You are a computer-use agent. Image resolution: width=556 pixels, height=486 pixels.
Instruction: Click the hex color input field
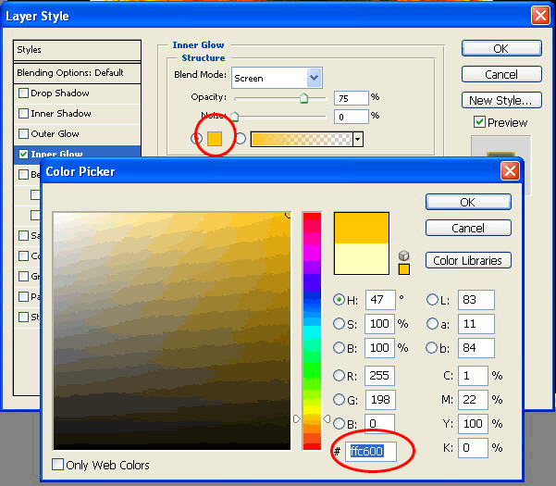pos(372,452)
